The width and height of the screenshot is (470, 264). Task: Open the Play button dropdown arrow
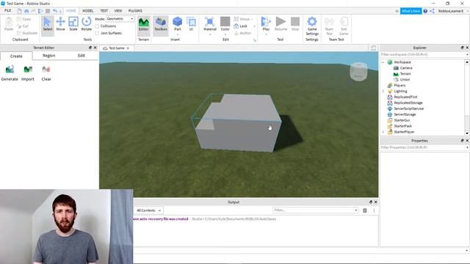coord(266,34)
